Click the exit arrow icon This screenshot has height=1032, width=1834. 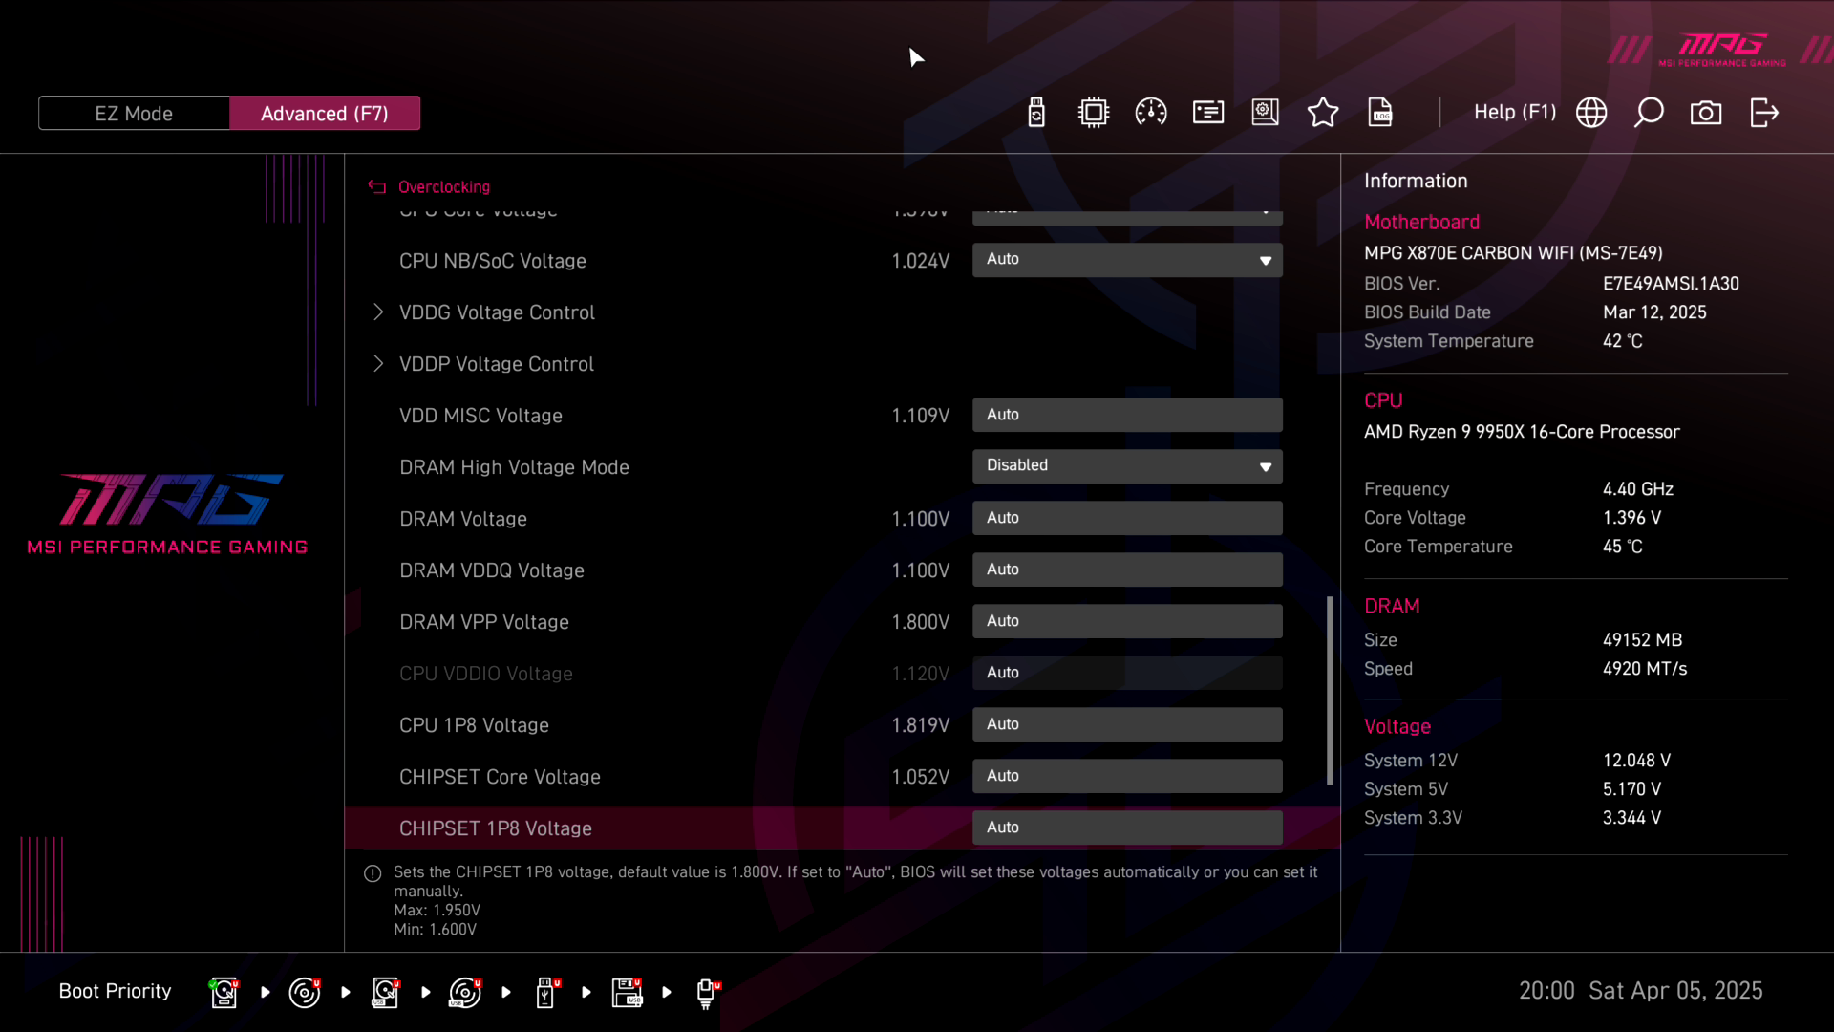click(1763, 113)
